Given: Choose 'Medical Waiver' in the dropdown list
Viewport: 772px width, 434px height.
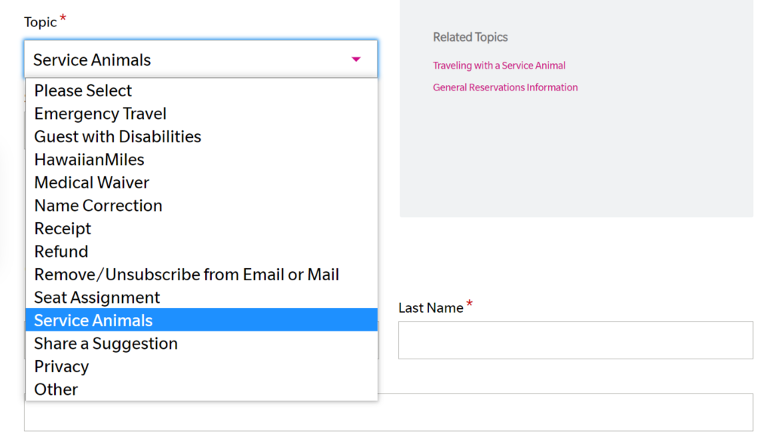Looking at the screenshot, I should click(201, 182).
